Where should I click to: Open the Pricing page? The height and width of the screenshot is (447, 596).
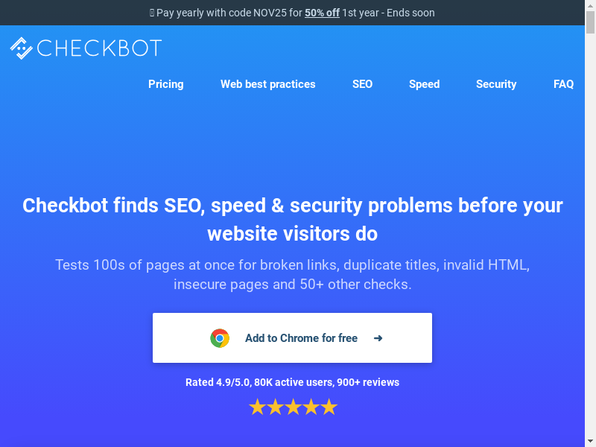click(x=165, y=84)
